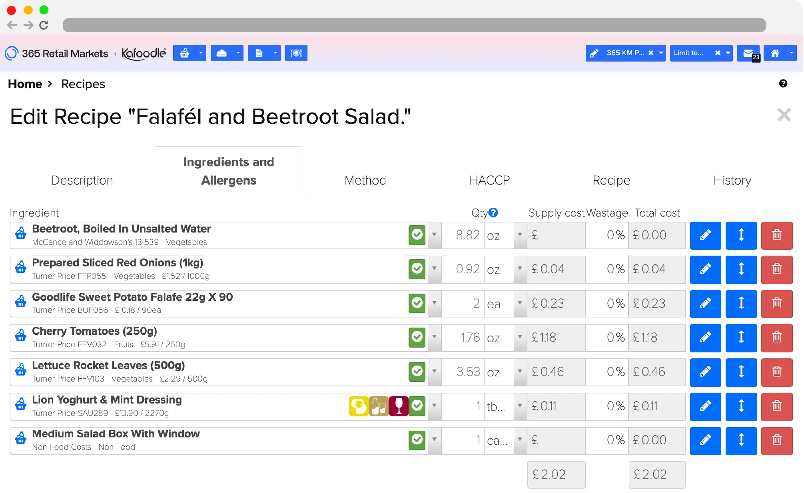The height and width of the screenshot is (493, 804).
Task: Expand the Limit to dropdown arrow
Action: pyautogui.click(x=728, y=53)
